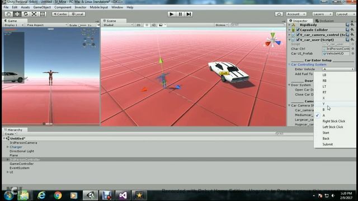Viewport: 358px width, 201px height.
Task: Toggle scene audio speaker icon
Action: [x=154, y=25]
